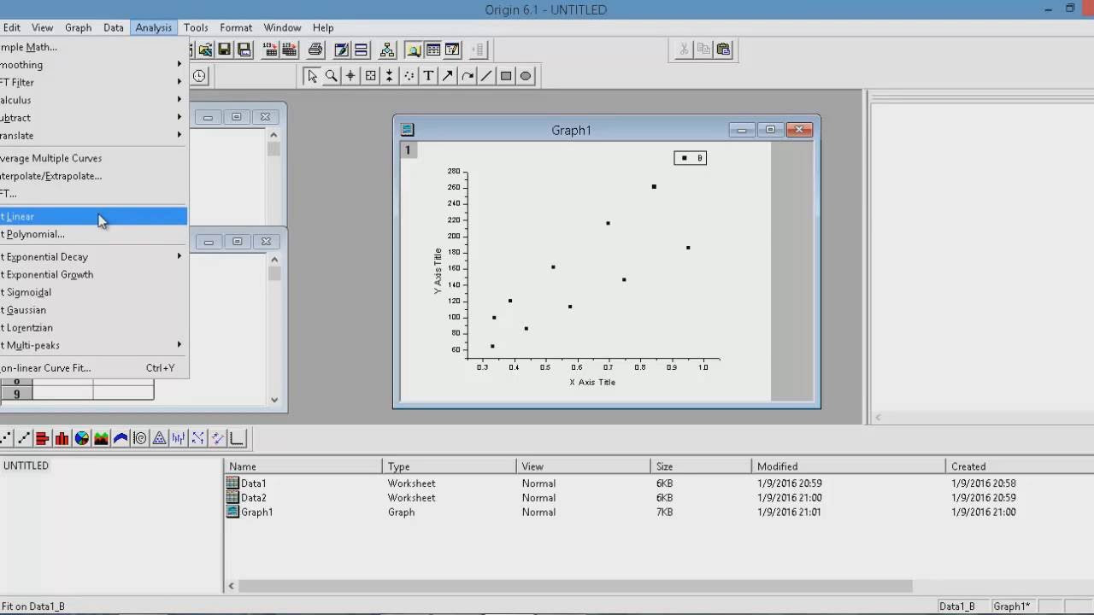Expand the Smoothing submenu
Screen dimensions: 1094x615
(x=92, y=65)
